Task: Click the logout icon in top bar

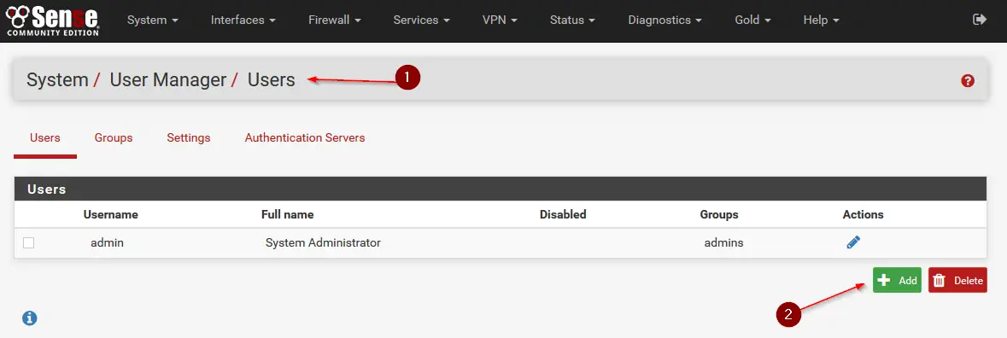Action: [980, 20]
